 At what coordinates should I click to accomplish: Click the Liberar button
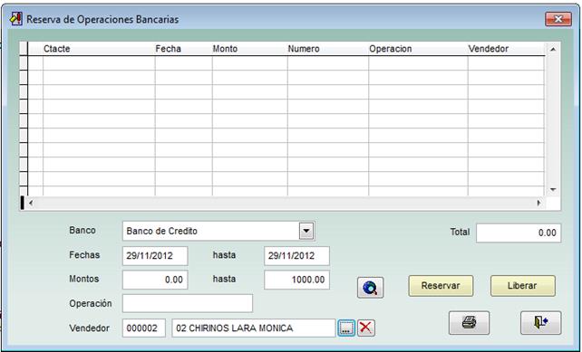click(522, 286)
